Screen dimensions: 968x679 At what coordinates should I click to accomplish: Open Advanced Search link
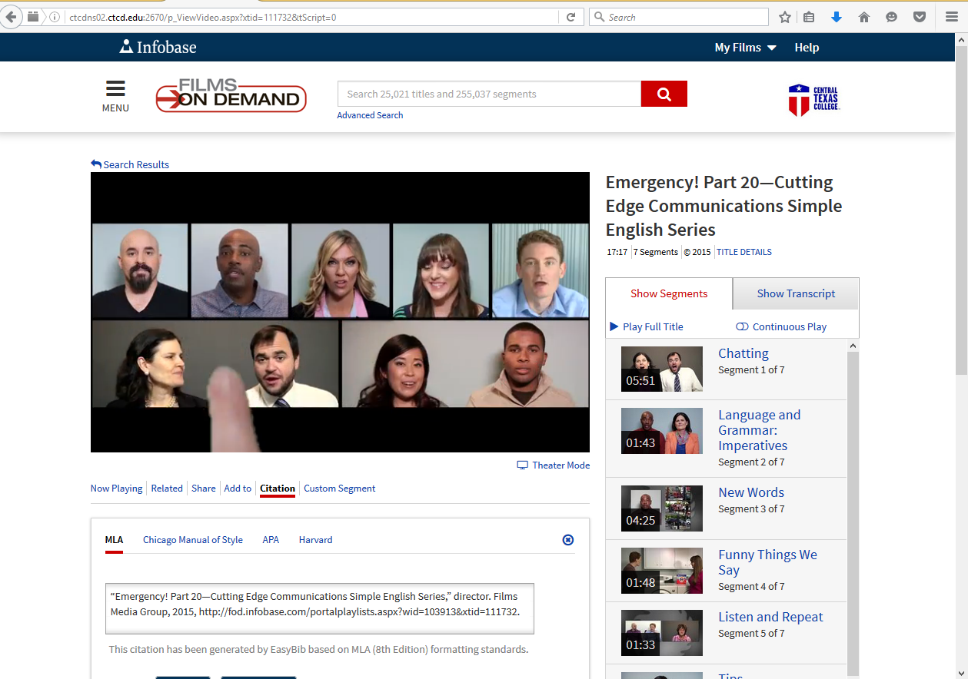pyautogui.click(x=370, y=115)
